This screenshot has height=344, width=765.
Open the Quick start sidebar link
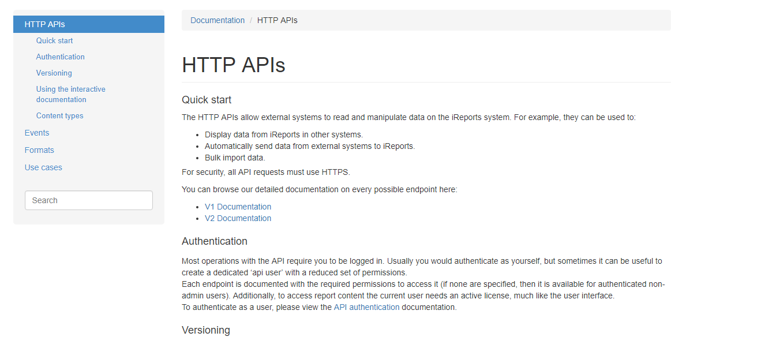tap(54, 40)
